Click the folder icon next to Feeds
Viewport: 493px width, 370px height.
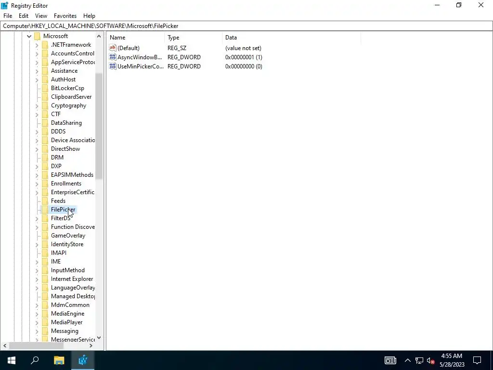click(x=45, y=201)
